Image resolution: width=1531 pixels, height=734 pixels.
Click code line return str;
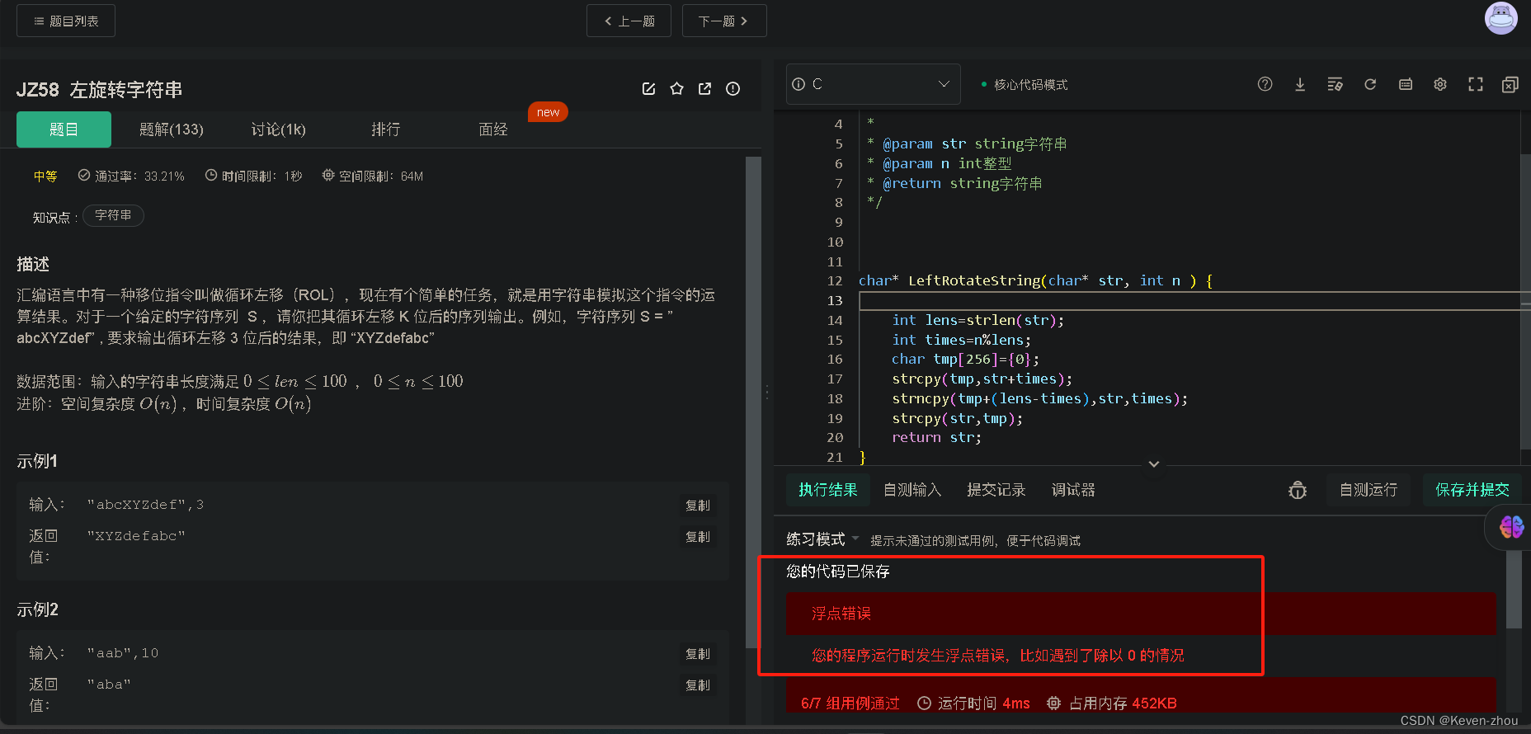tap(936, 438)
